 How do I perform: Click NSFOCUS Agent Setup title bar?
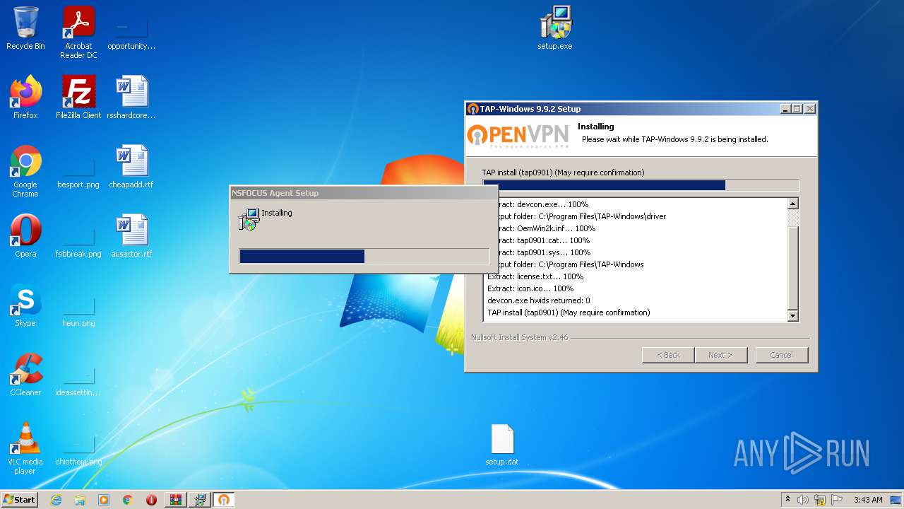pos(364,193)
